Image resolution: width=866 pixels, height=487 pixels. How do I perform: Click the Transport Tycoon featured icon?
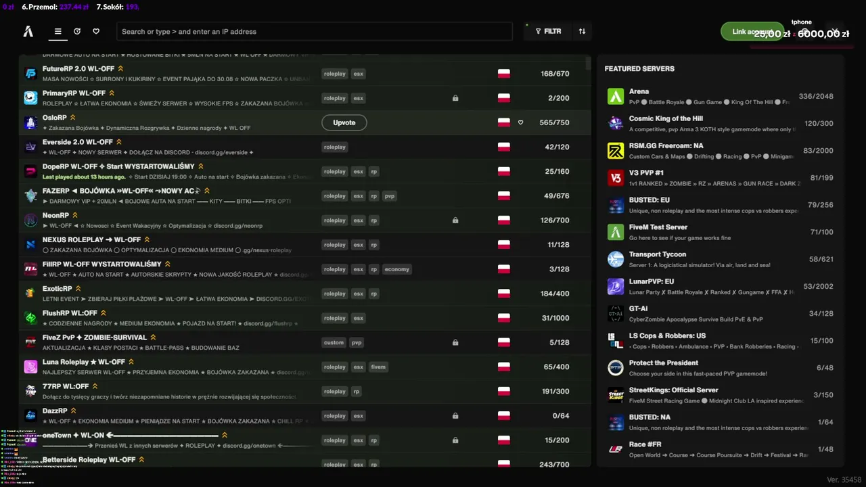pyautogui.click(x=616, y=259)
